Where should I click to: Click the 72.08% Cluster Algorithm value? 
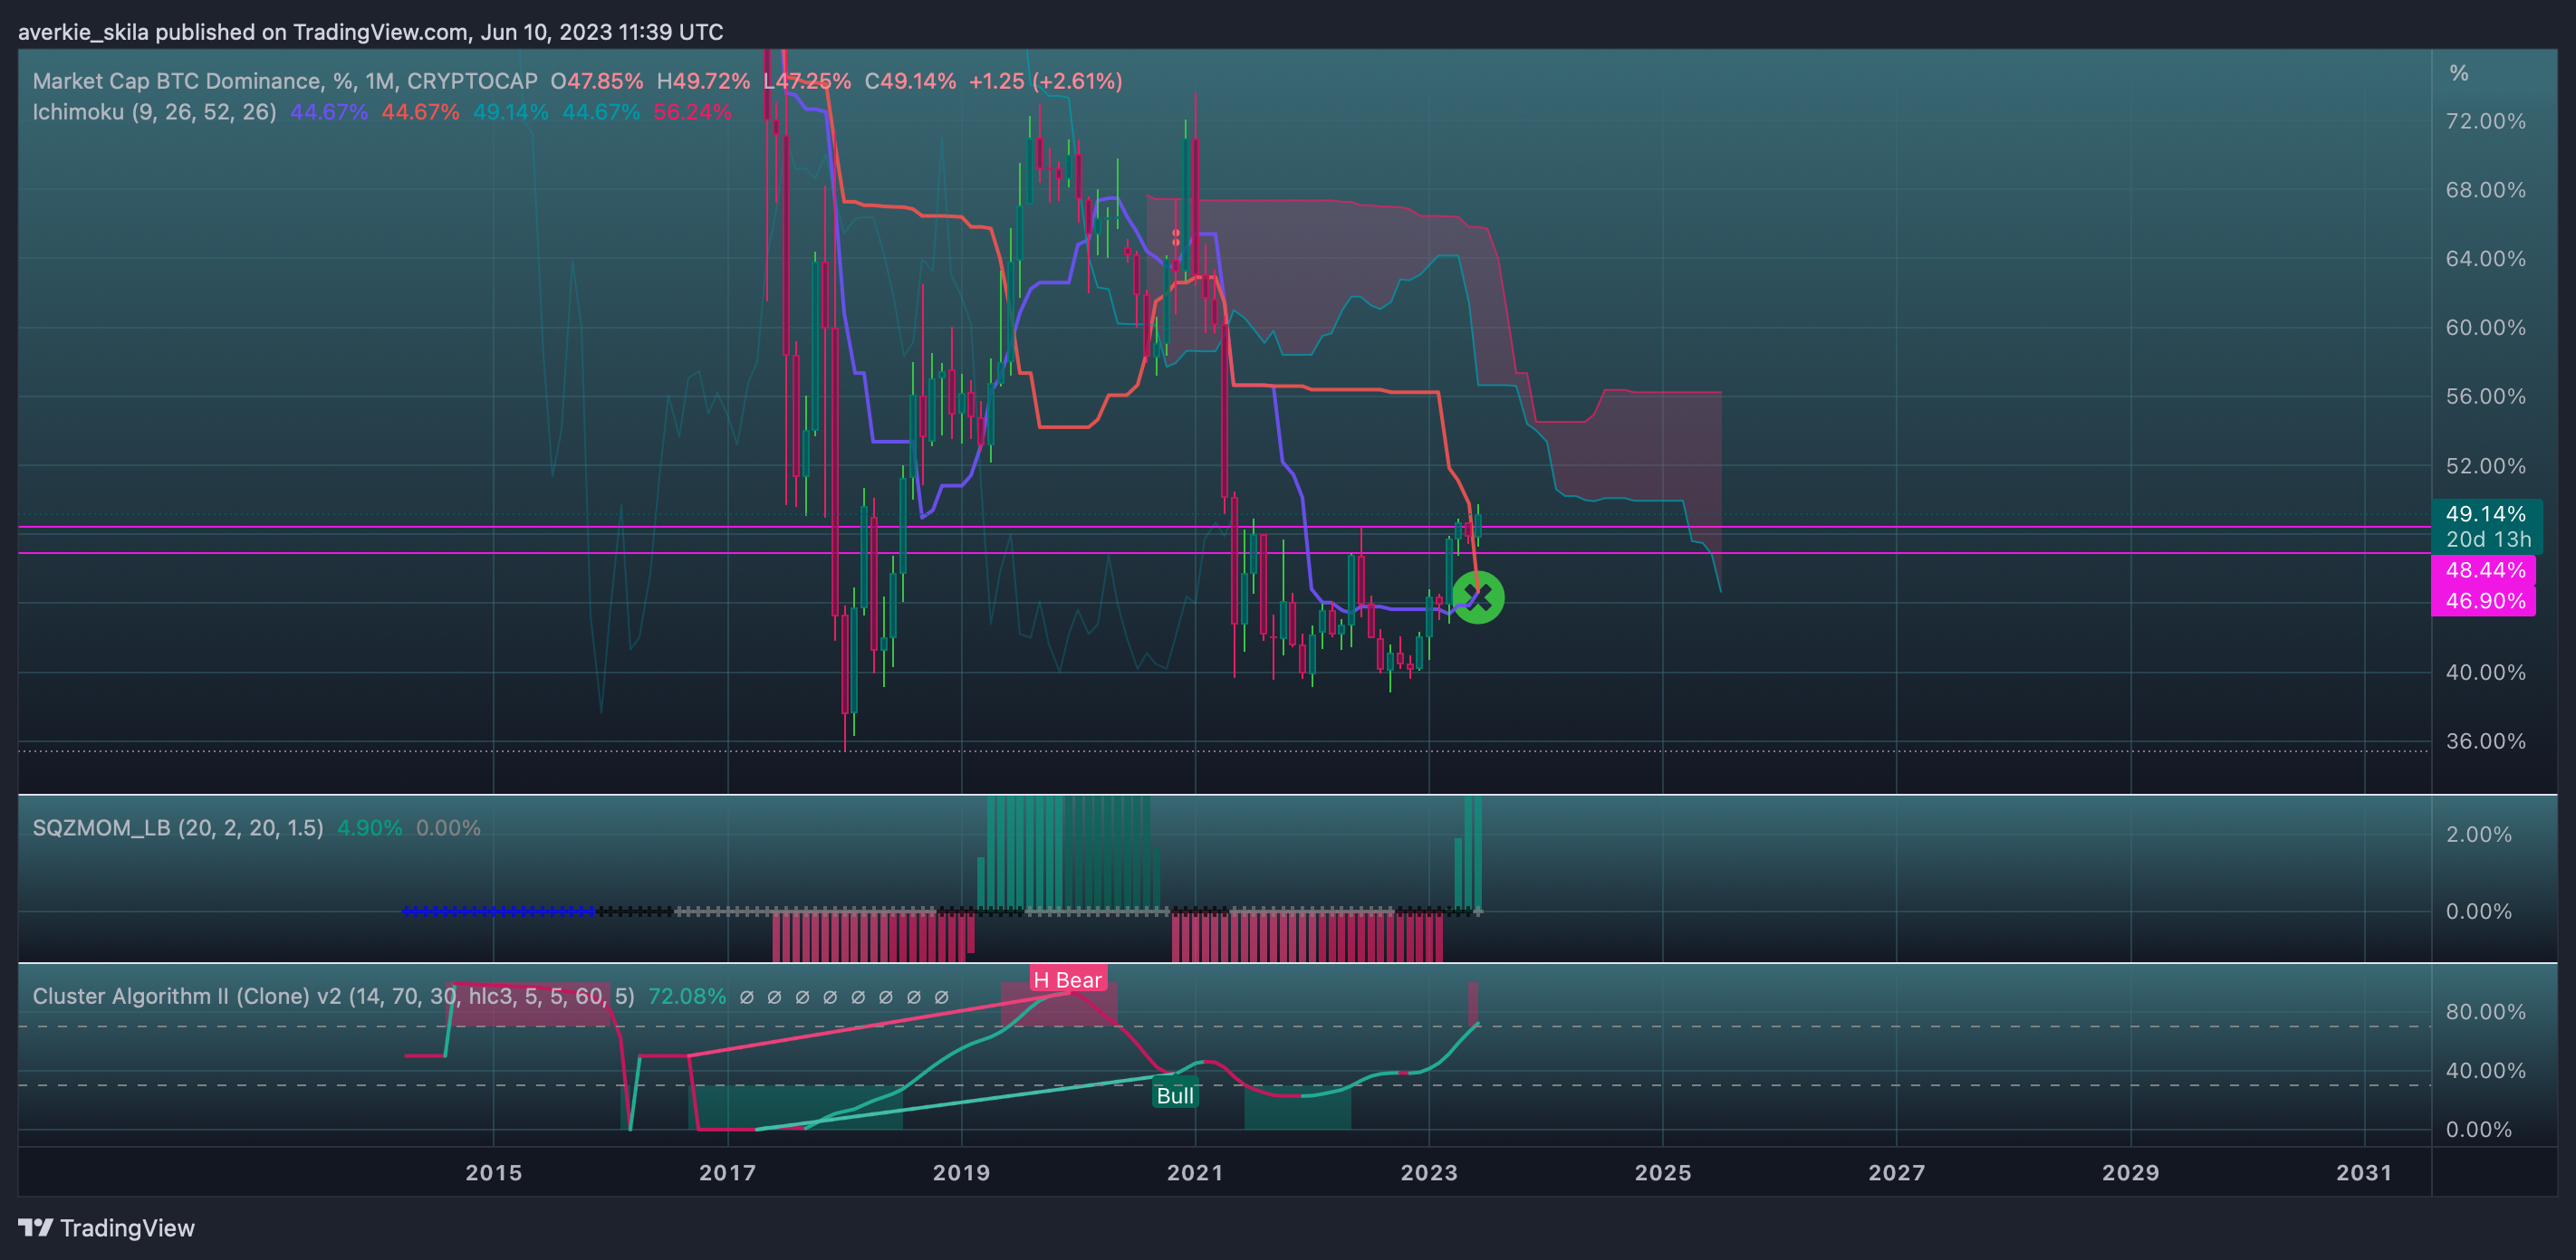[x=687, y=997]
